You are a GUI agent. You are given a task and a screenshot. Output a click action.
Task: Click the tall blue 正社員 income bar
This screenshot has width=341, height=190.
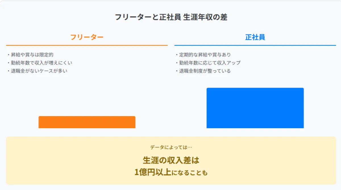255,108
